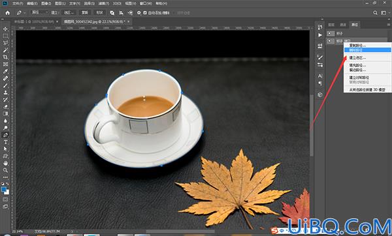
Task: Click the 蒙版 button in options bar
Action: coord(85,12)
